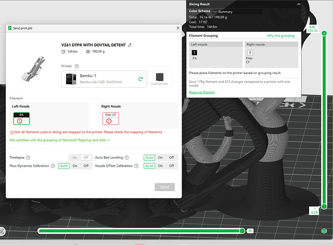Click horizontal slider value label 30
Image resolution: width=333 pixels, height=245 pixels.
[x=250, y=231]
